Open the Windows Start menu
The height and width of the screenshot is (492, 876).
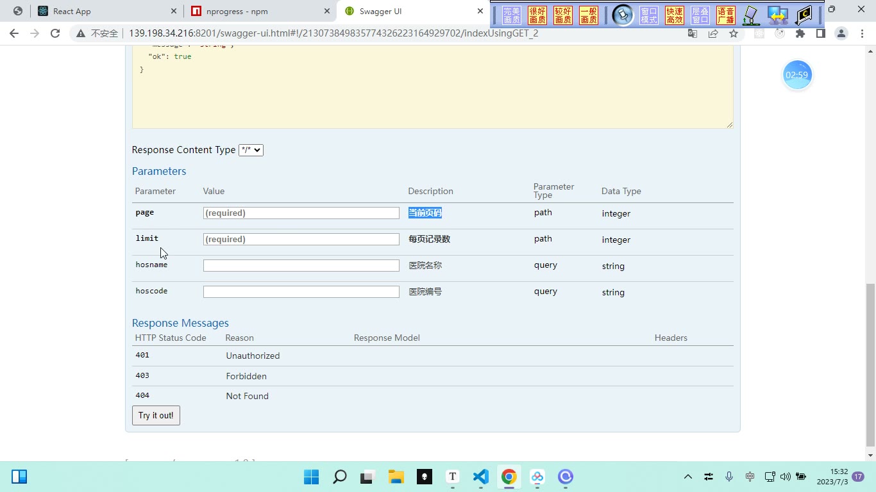pos(312,477)
